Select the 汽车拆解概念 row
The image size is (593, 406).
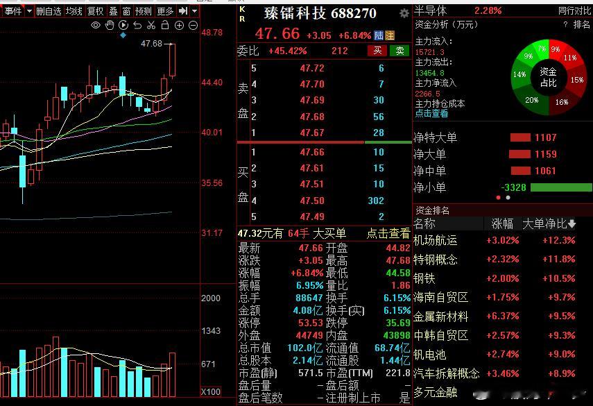(502, 373)
